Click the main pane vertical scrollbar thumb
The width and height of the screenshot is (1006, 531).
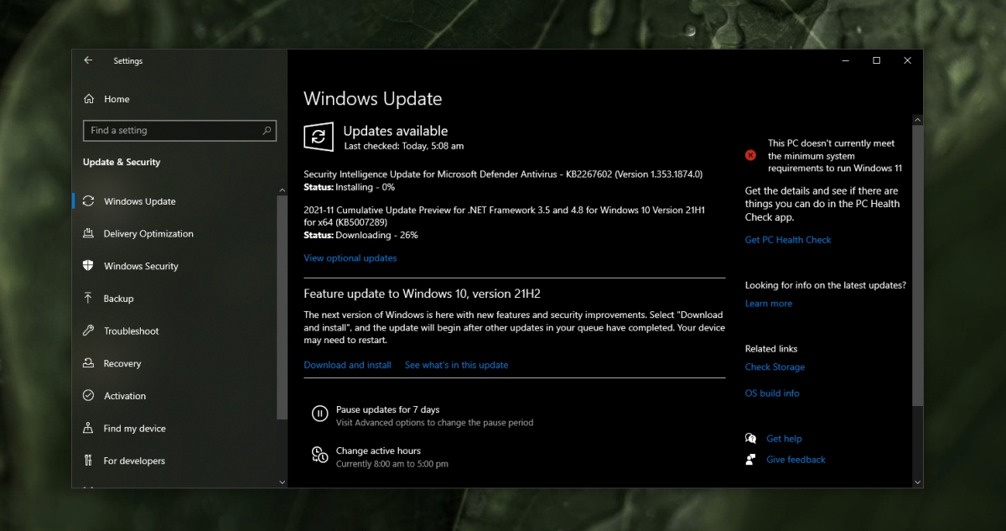918,266
